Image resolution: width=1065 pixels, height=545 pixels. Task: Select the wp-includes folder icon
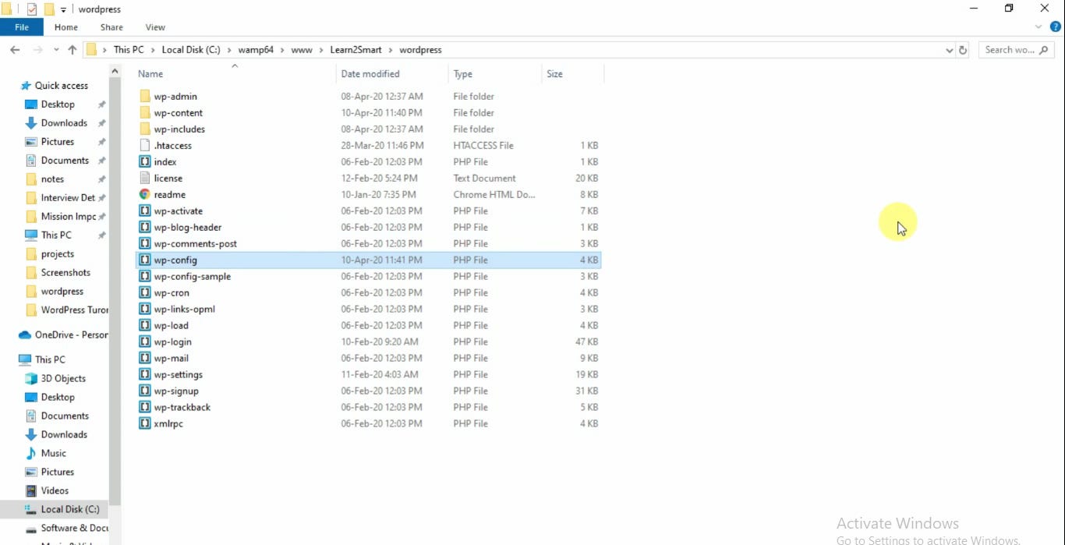(x=144, y=129)
